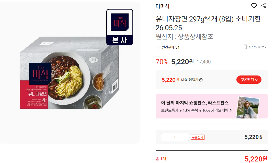This screenshot has width=274, height=163.
Task: Open the 더미식 brand store link
Action: click(163, 6)
